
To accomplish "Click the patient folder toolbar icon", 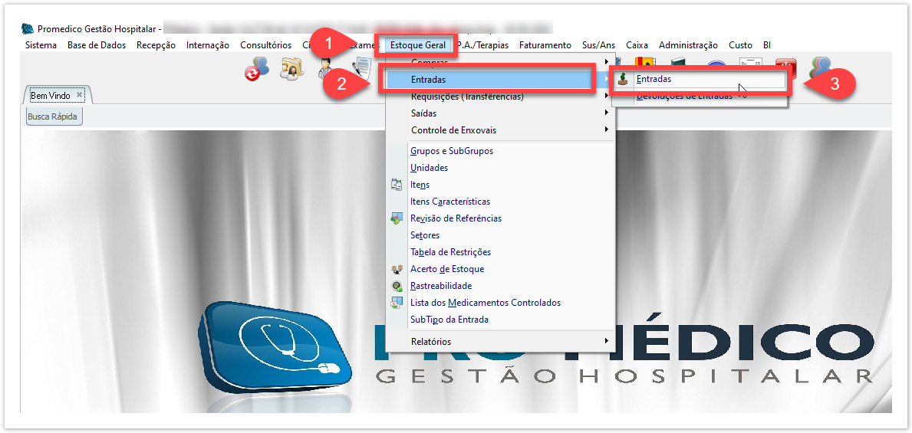I will point(291,69).
